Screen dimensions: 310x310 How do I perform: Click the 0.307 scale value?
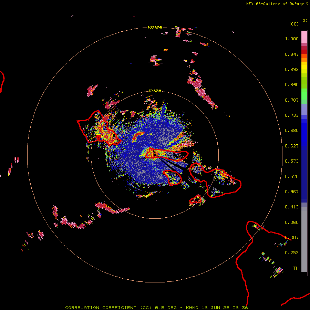[292, 238]
